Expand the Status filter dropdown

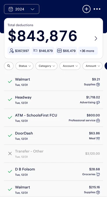coord(24,66)
